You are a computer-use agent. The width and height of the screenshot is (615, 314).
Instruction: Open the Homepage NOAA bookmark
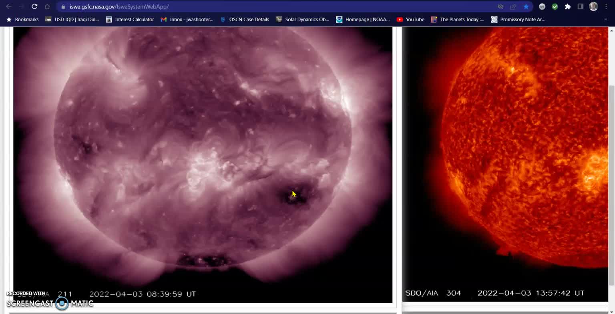pyautogui.click(x=363, y=19)
